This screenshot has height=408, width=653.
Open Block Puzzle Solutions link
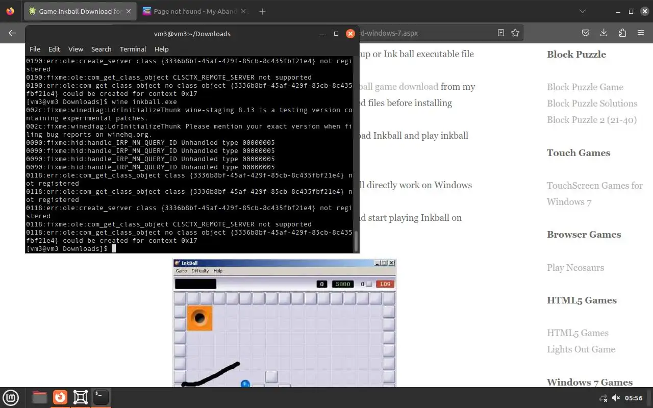pyautogui.click(x=592, y=103)
